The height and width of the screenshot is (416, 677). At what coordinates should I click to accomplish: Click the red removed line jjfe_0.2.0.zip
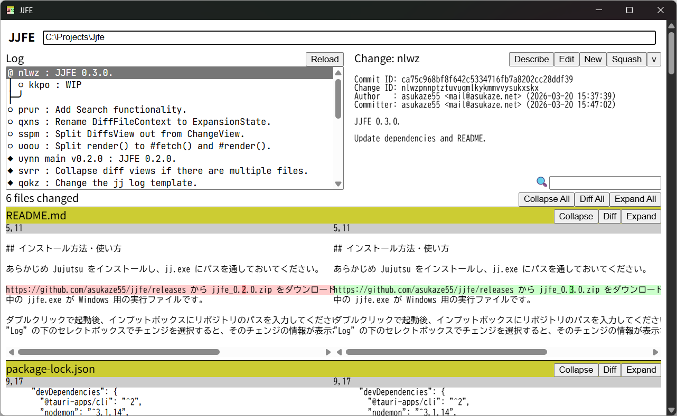click(x=170, y=289)
